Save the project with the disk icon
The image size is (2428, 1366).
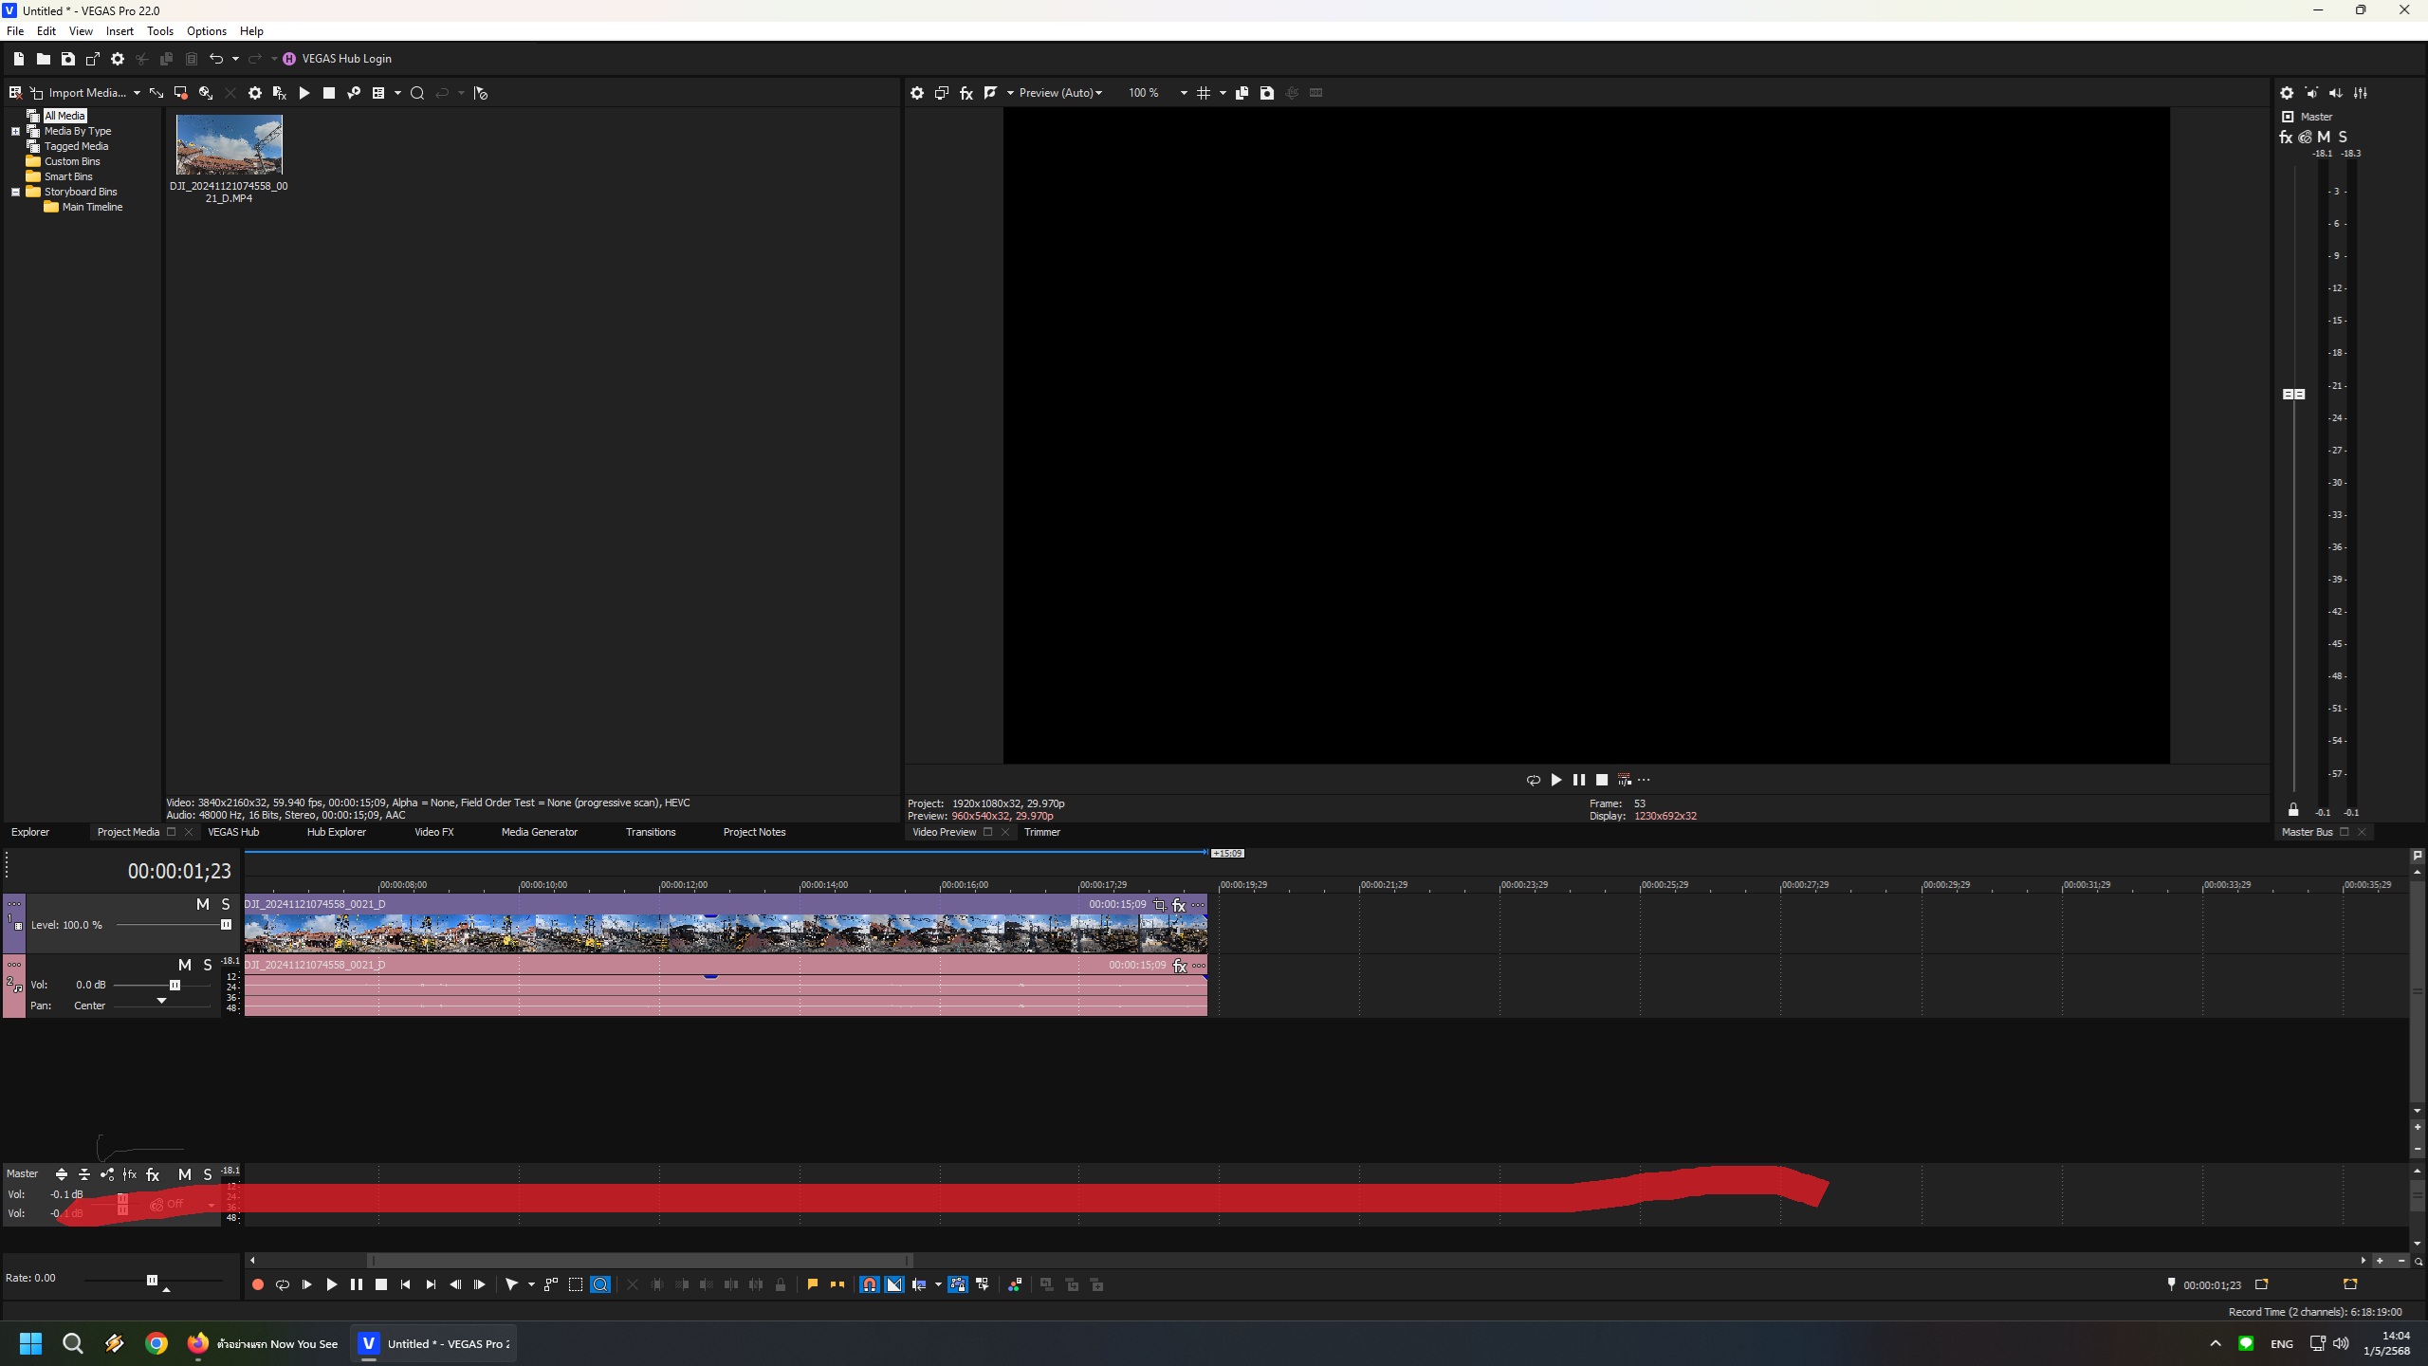pyautogui.click(x=67, y=59)
